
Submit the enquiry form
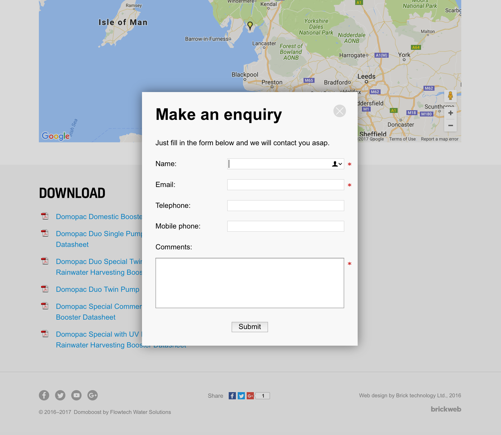249,327
